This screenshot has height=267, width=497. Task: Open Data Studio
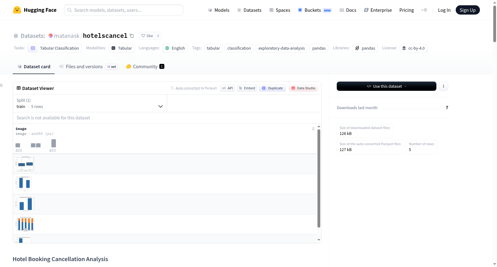(x=303, y=88)
